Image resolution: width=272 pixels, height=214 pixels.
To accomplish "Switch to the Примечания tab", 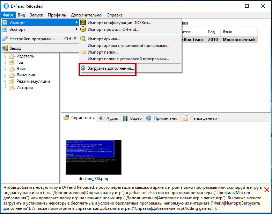I will [x=162, y=118].
